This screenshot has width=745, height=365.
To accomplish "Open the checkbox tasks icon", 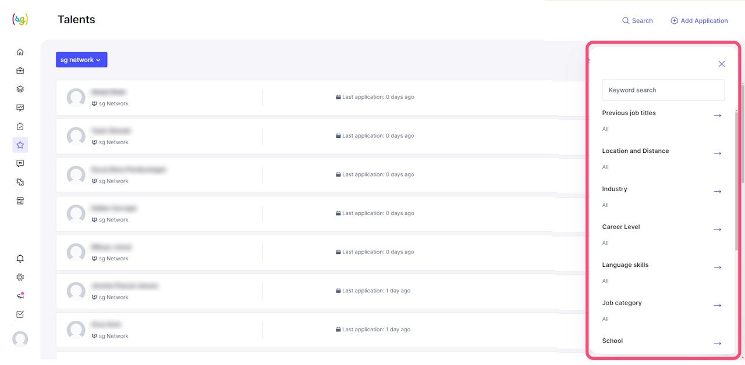I will coord(20,314).
